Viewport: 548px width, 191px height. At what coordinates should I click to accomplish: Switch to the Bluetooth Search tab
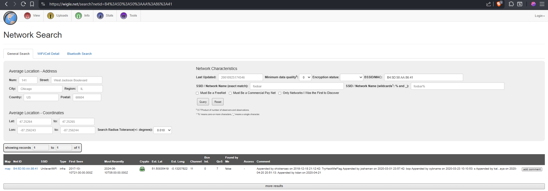(79, 54)
